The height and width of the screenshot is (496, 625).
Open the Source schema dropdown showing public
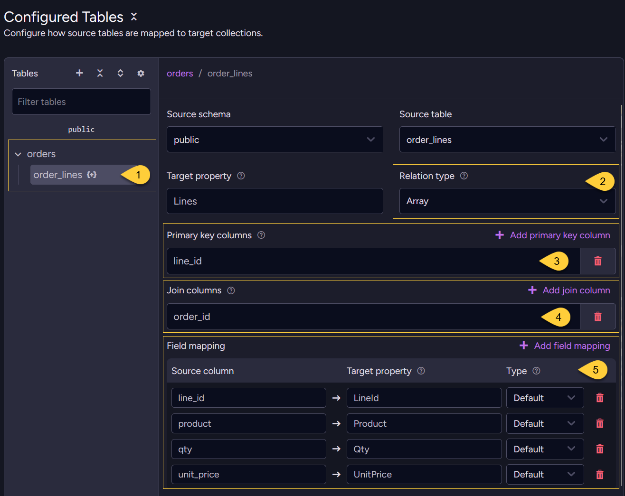click(275, 140)
